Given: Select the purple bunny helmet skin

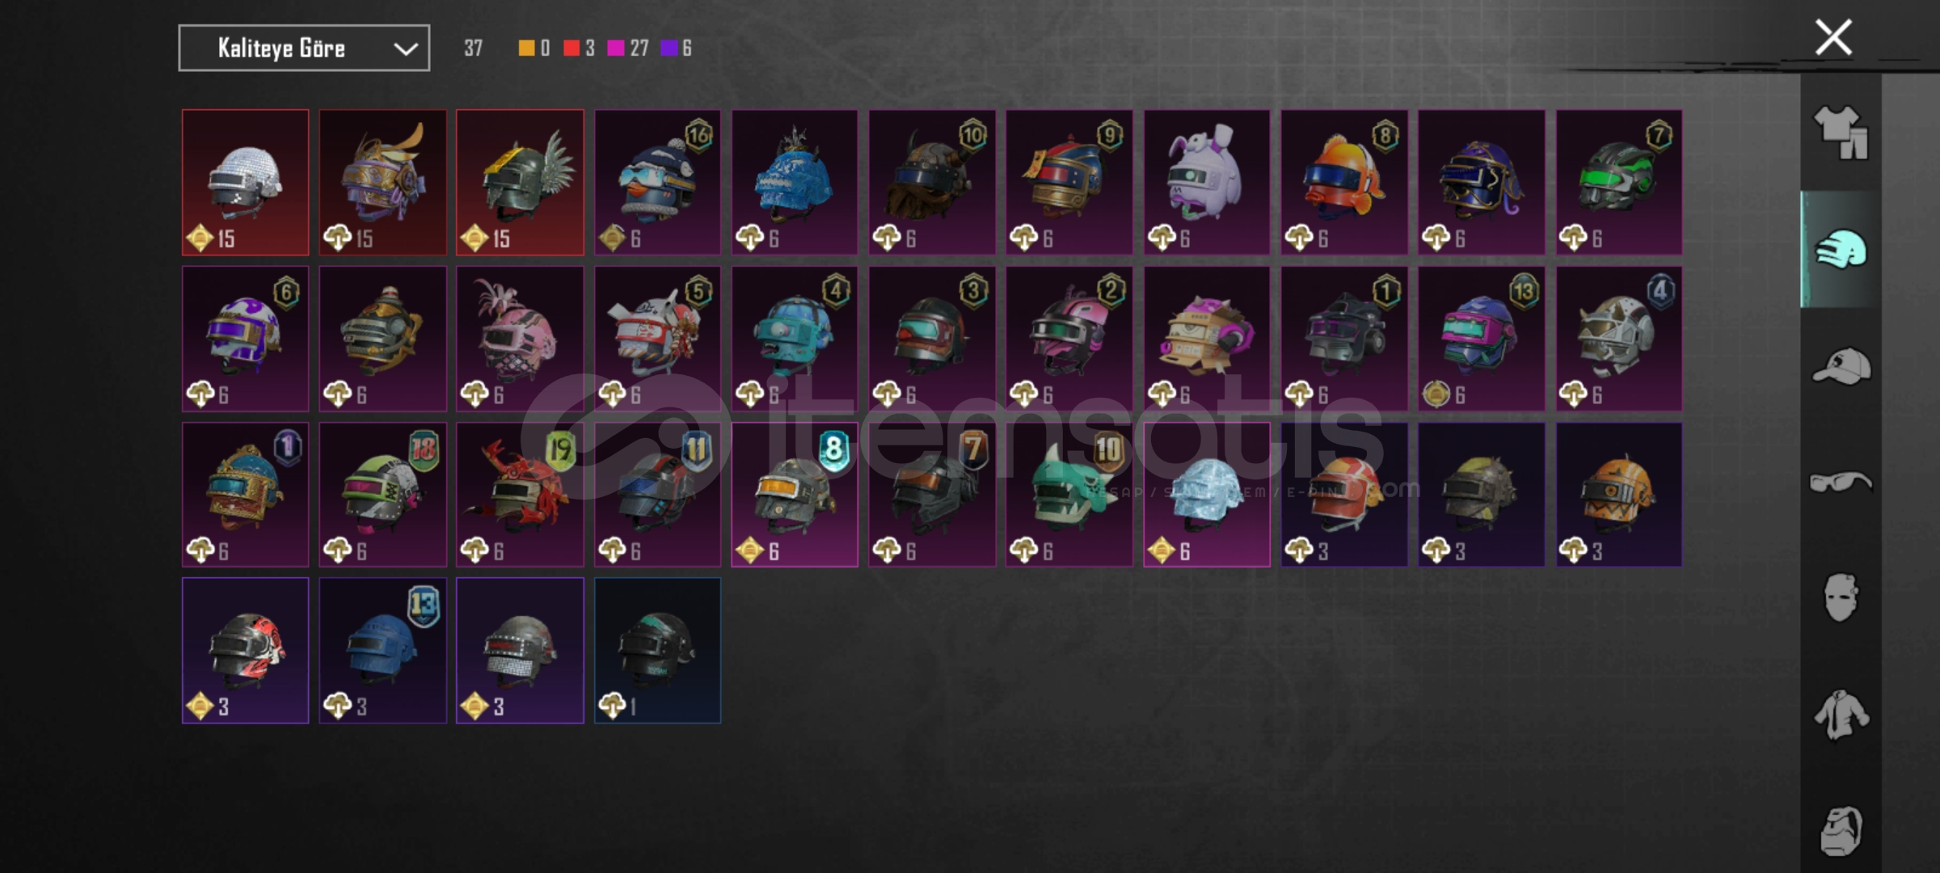Looking at the screenshot, I should coord(1207,183).
